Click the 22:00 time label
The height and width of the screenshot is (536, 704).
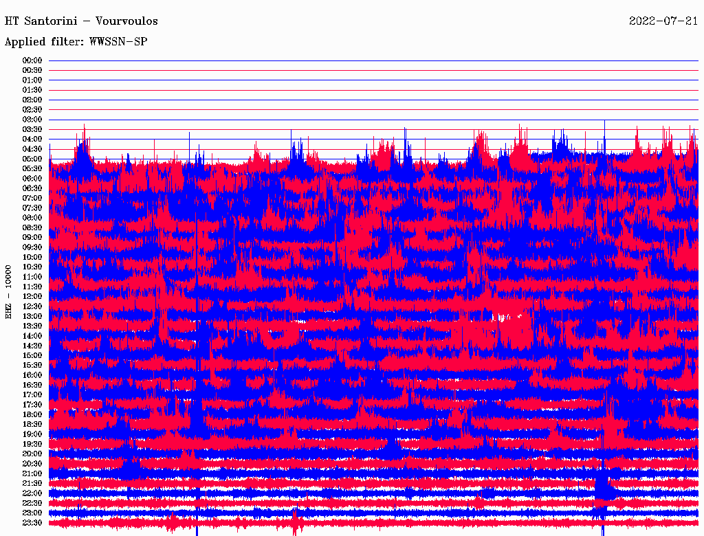click(x=32, y=493)
